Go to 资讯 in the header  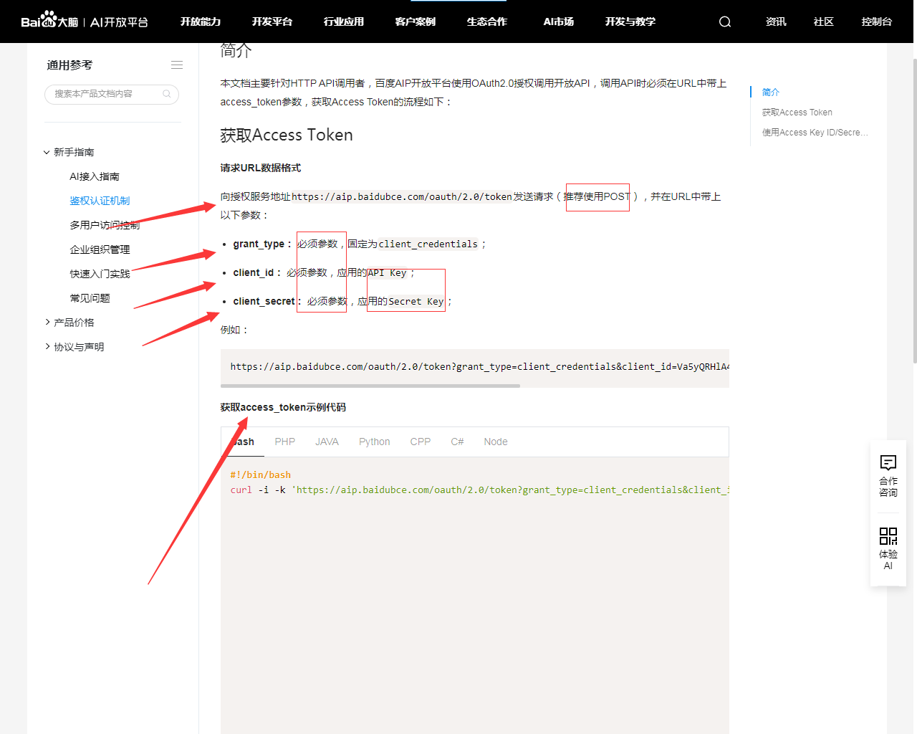(x=776, y=22)
